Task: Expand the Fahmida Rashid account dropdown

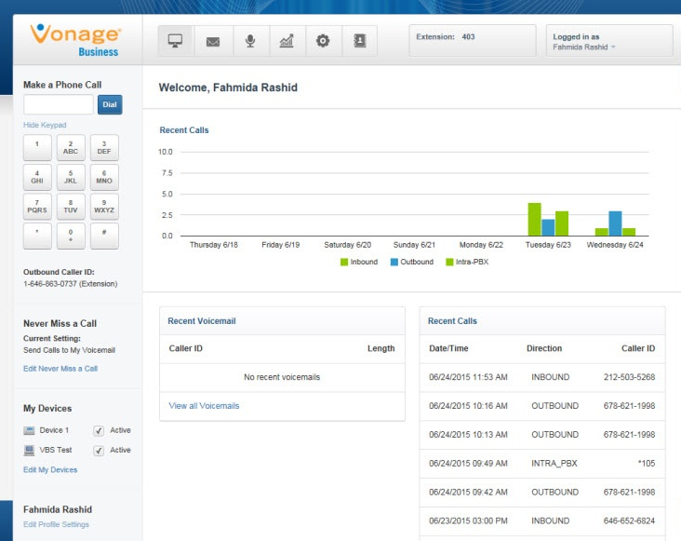Action: [584, 46]
